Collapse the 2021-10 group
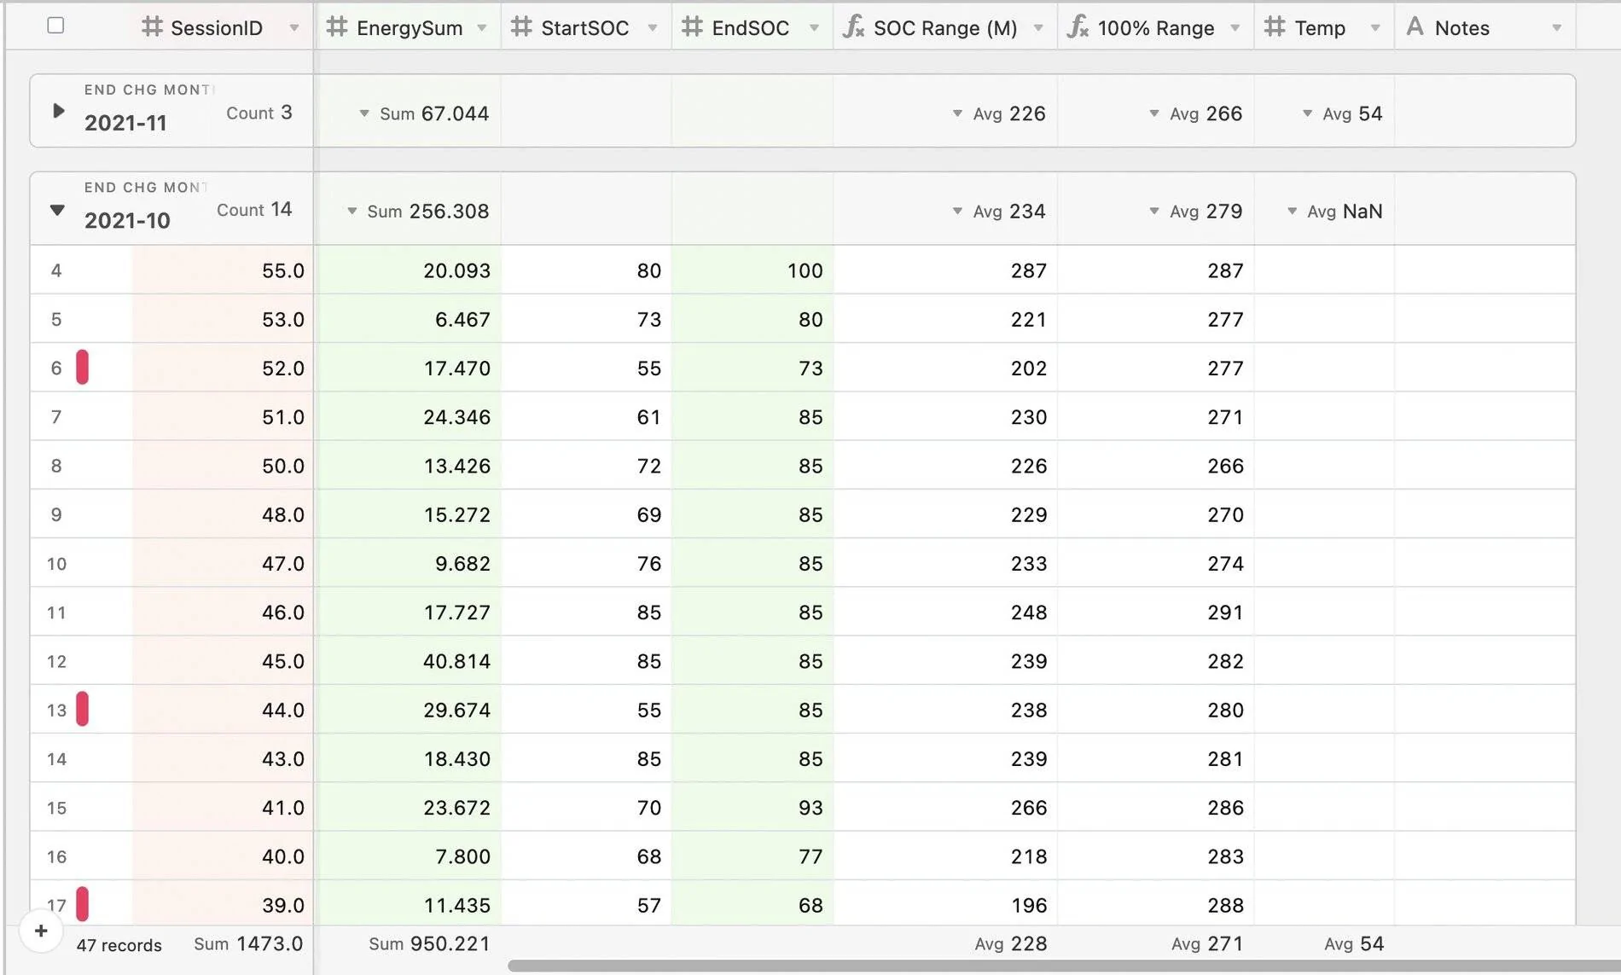 coord(57,210)
